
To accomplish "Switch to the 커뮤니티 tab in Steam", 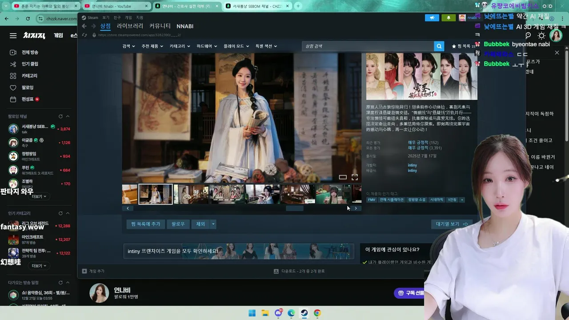I will pos(160,26).
